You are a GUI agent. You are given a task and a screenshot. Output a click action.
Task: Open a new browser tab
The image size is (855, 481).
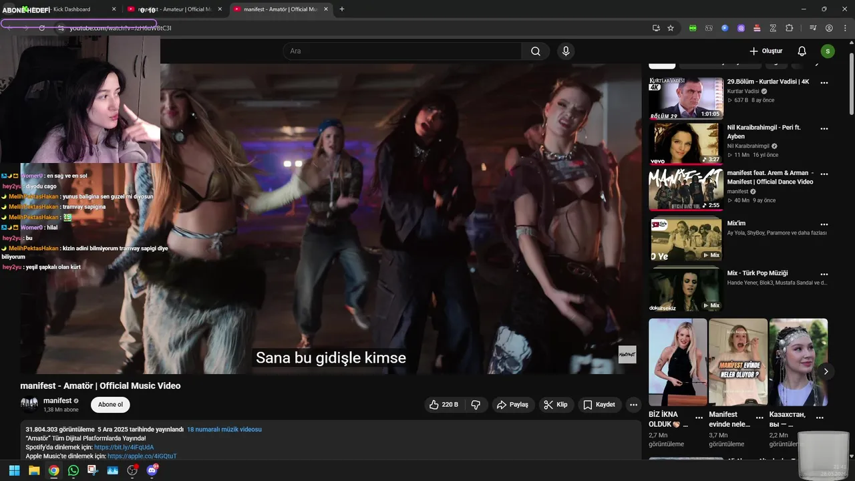click(x=342, y=9)
